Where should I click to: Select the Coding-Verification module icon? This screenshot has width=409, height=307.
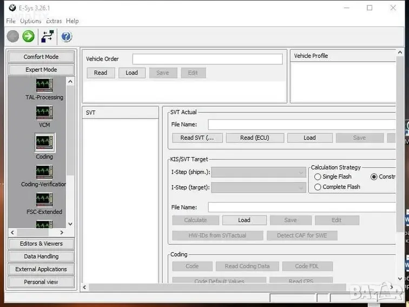pyautogui.click(x=44, y=172)
